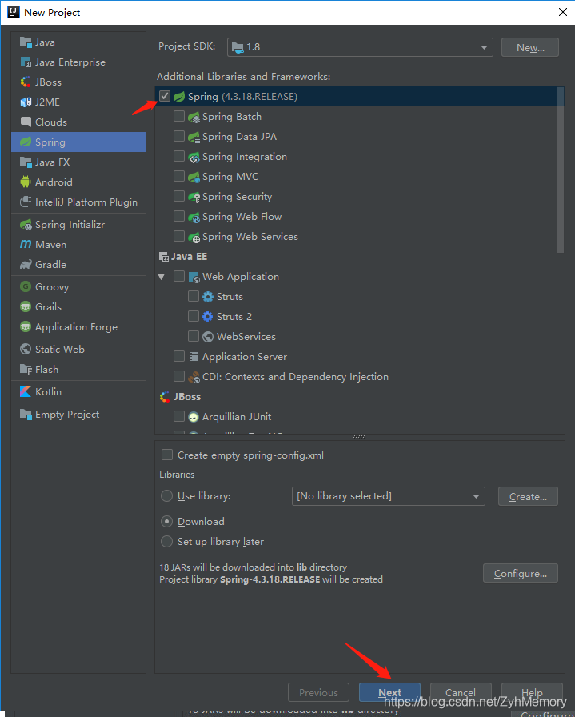This screenshot has width=575, height=717.
Task: Check the WebServices checkbox
Action: point(194,336)
